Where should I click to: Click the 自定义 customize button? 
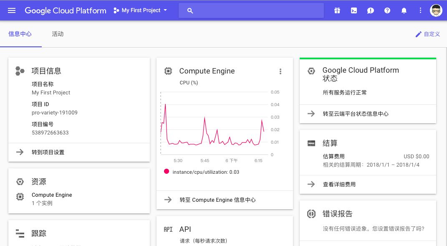coord(428,34)
